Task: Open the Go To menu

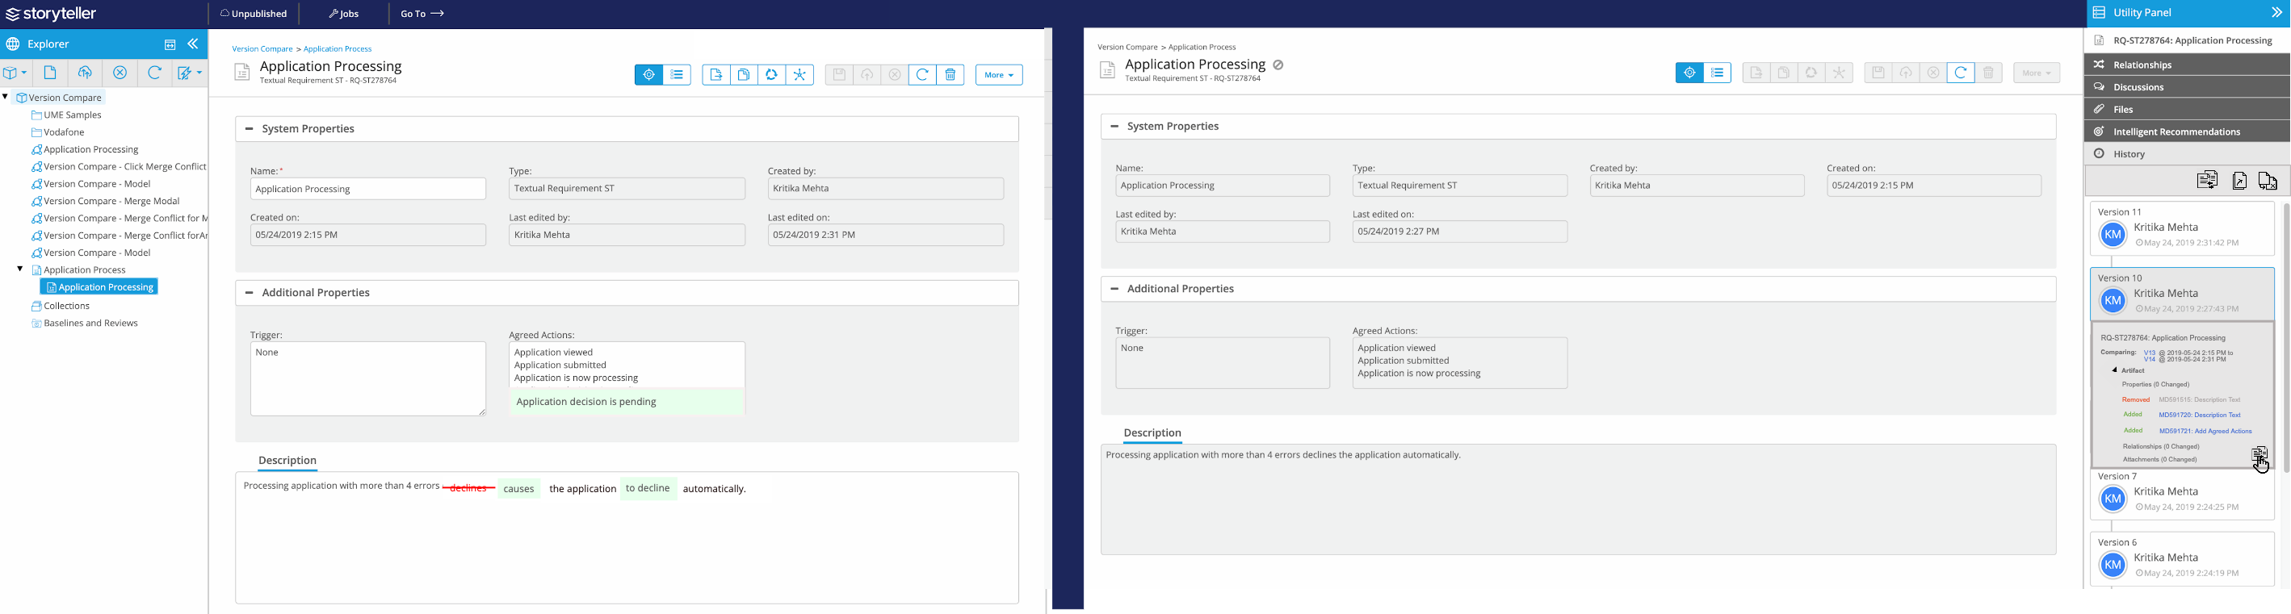Action: pos(422,14)
